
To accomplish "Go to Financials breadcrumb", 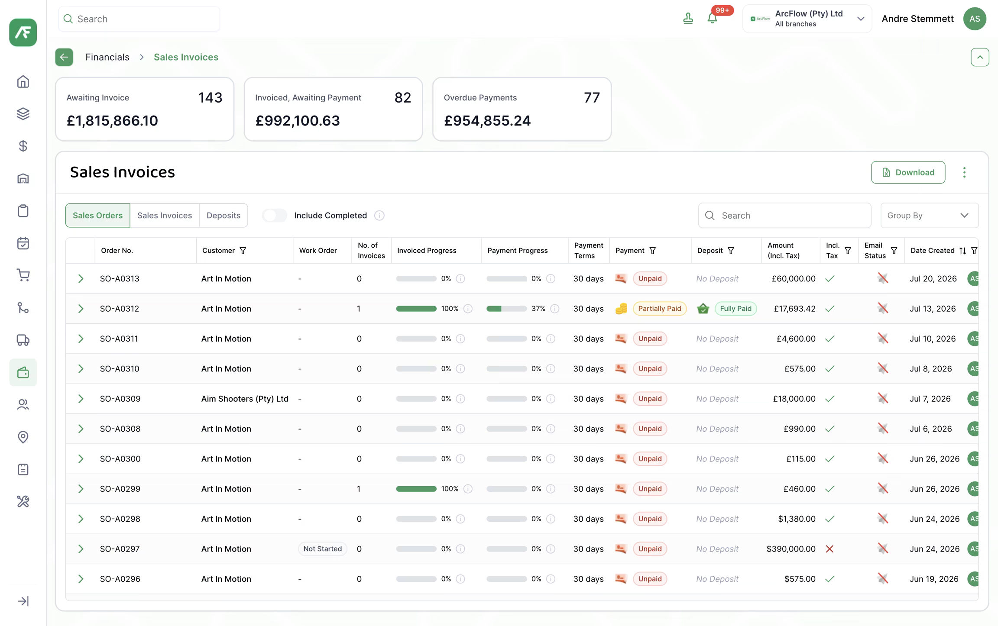I will point(107,57).
